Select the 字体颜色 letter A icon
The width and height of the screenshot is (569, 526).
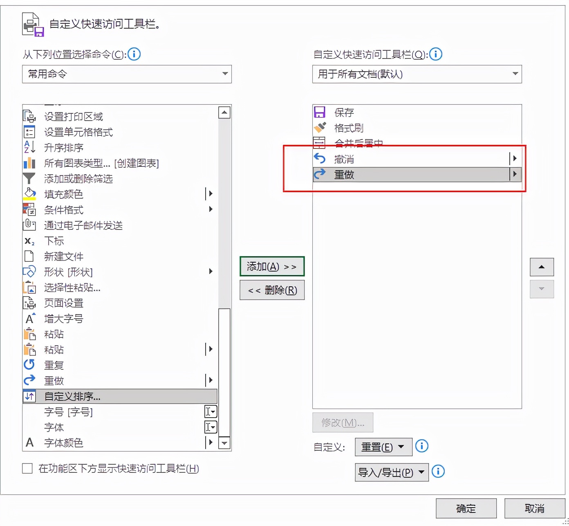click(x=29, y=443)
